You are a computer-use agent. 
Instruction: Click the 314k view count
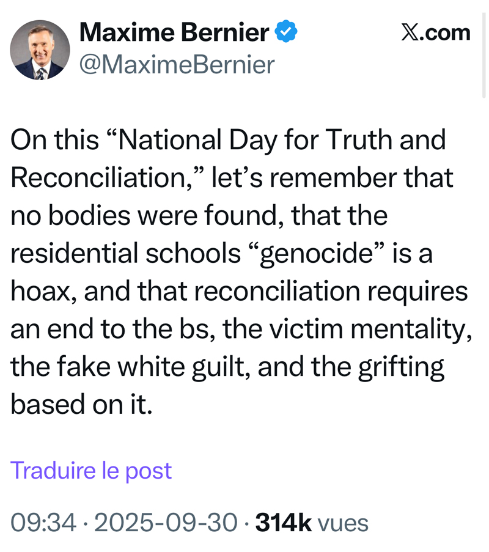[283, 523]
